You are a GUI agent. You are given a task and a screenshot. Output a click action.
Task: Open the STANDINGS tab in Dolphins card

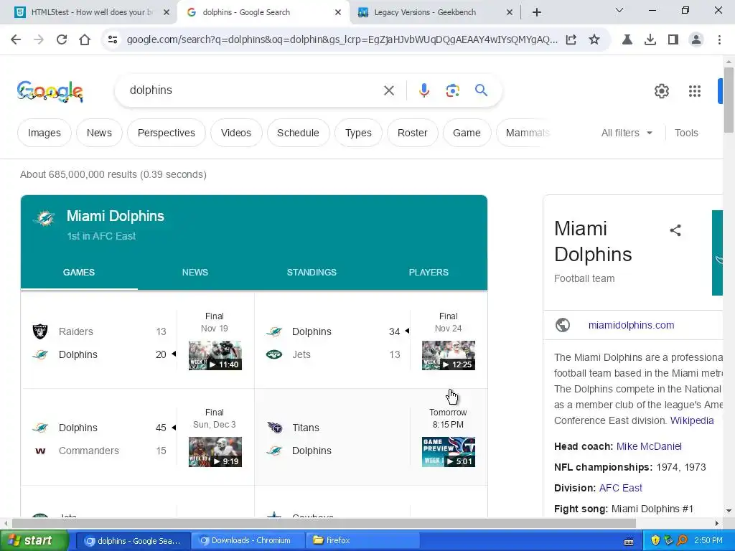click(312, 272)
